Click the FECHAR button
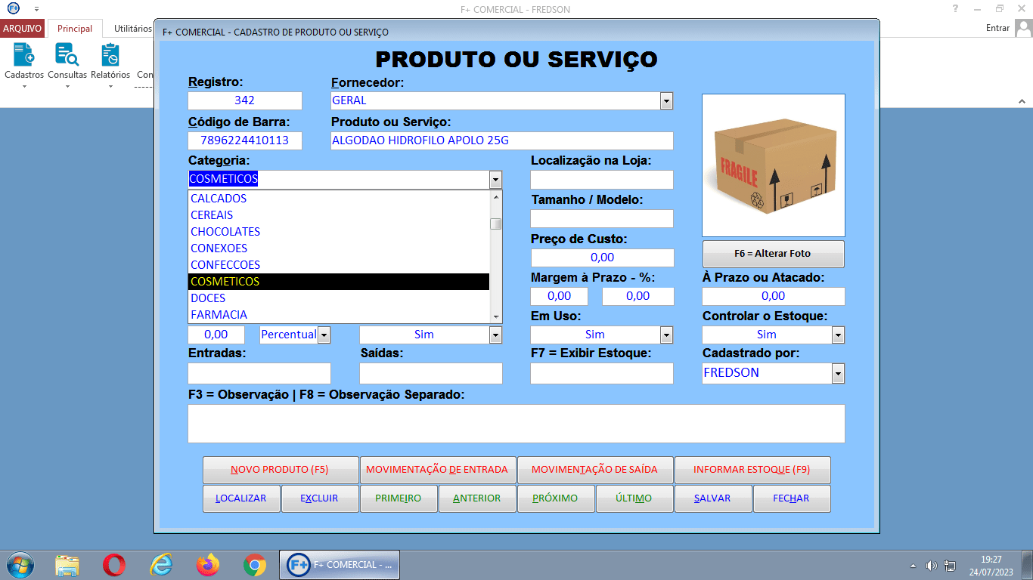Viewport: 1033px width, 580px height. [x=792, y=498]
